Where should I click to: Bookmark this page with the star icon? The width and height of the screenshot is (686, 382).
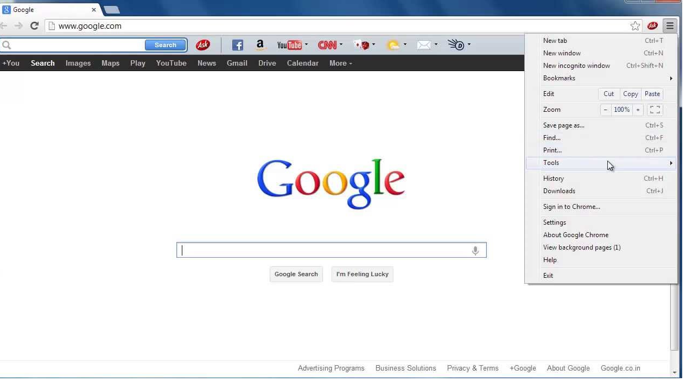pos(635,26)
